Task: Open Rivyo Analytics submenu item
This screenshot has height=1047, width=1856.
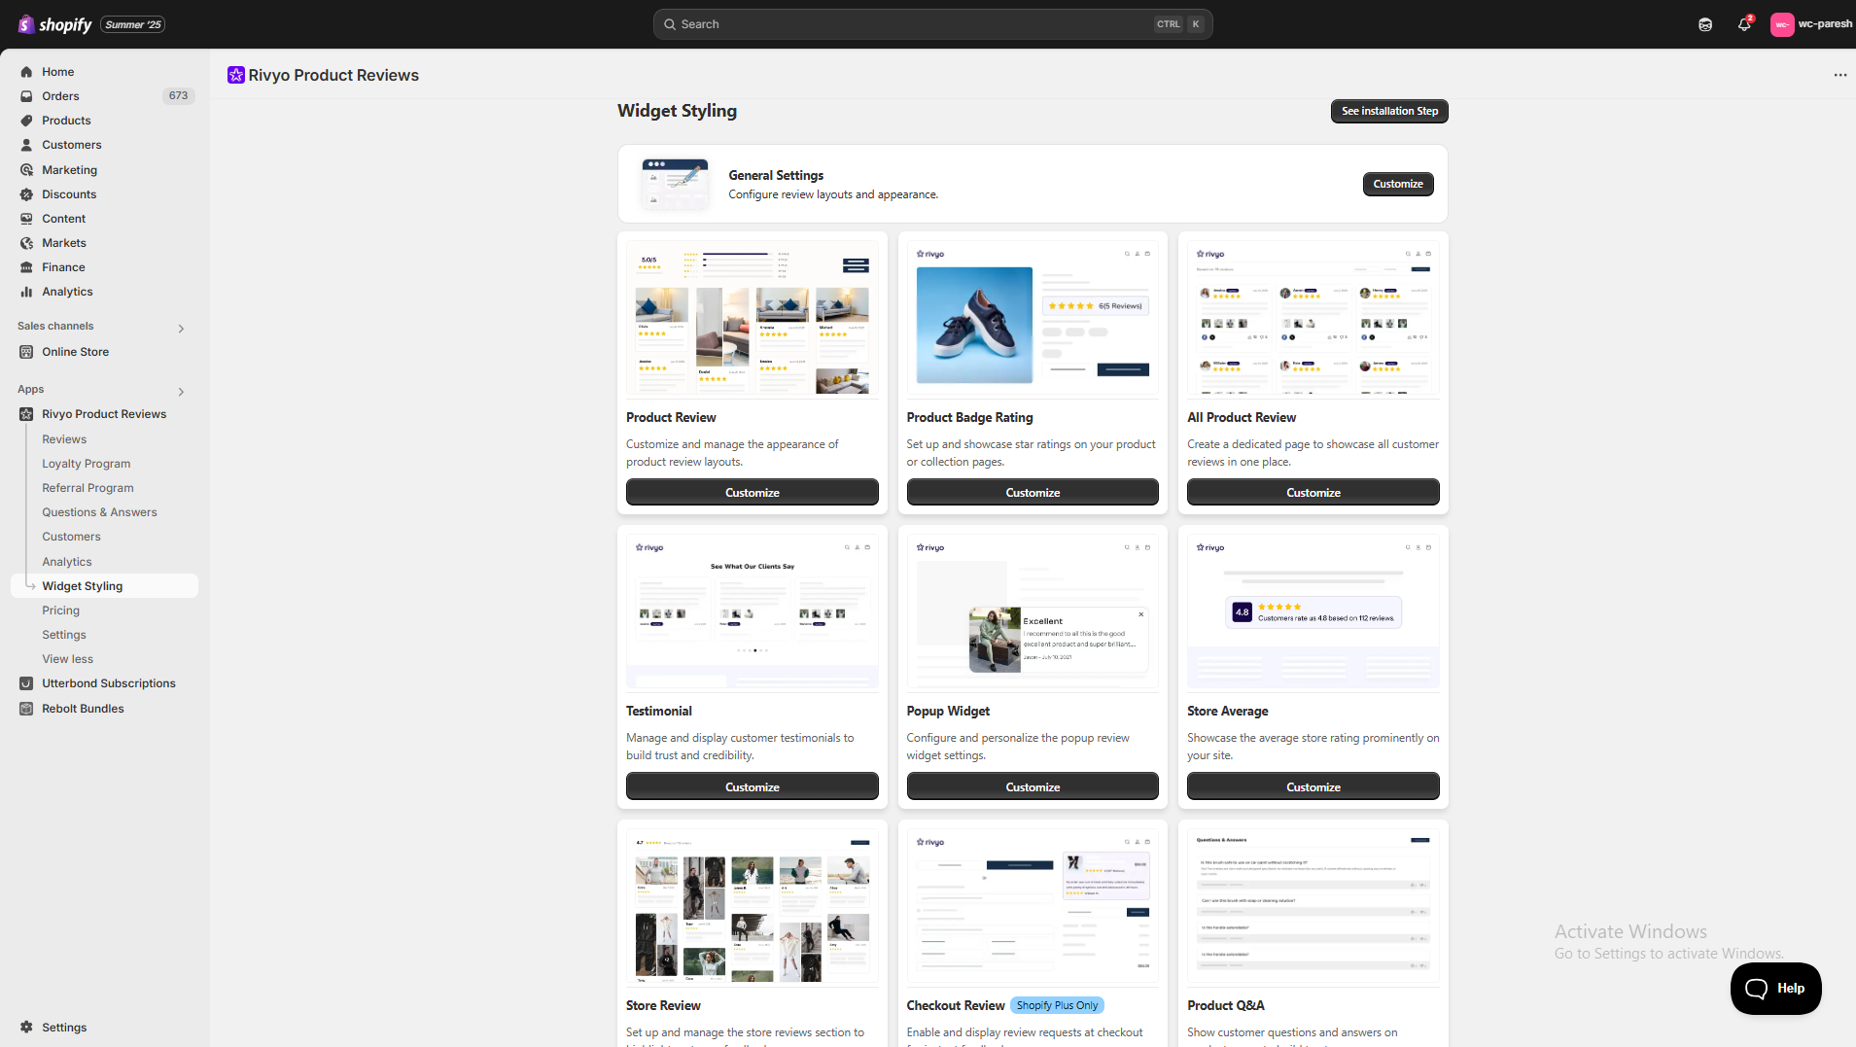Action: click(67, 562)
